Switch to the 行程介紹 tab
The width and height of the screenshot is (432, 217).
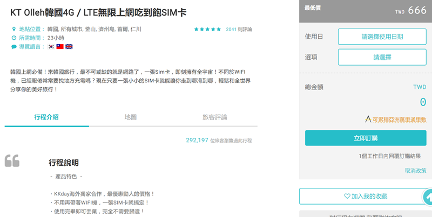pos(46,117)
